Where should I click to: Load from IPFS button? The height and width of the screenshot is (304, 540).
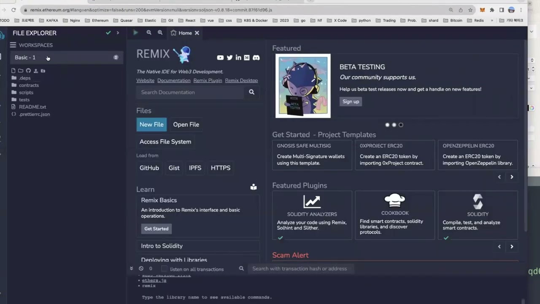pyautogui.click(x=195, y=168)
